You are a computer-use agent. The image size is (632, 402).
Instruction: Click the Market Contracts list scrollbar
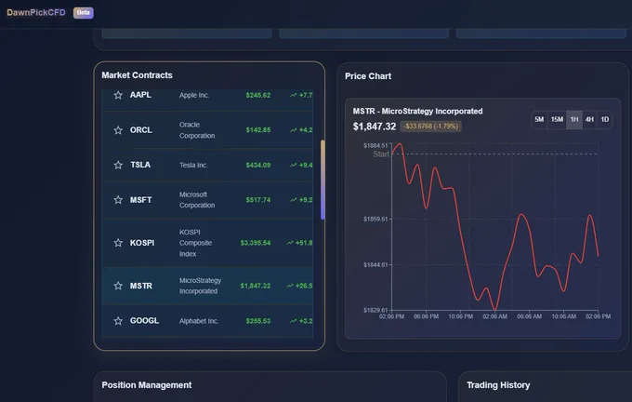tap(323, 180)
